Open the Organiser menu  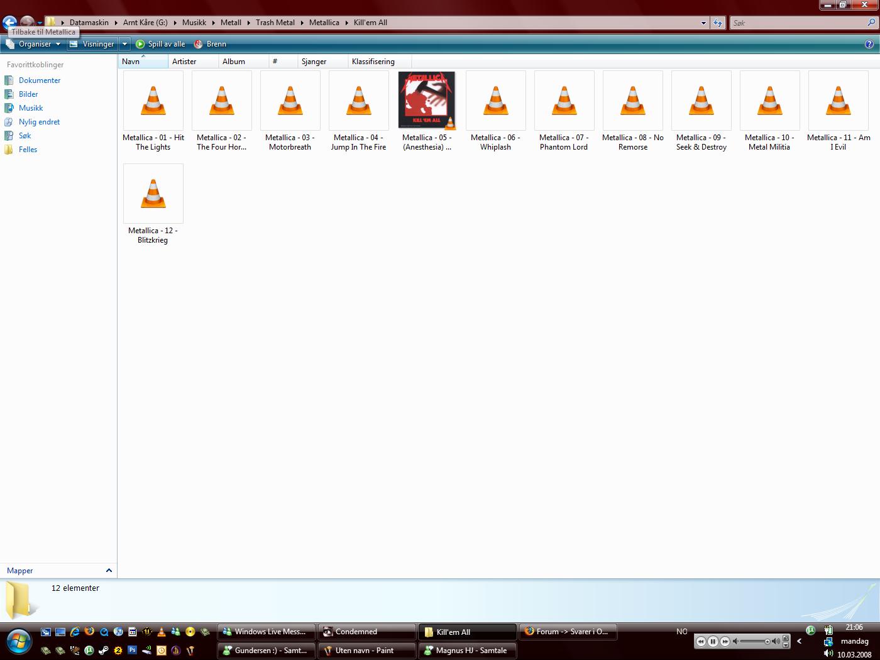(x=33, y=44)
